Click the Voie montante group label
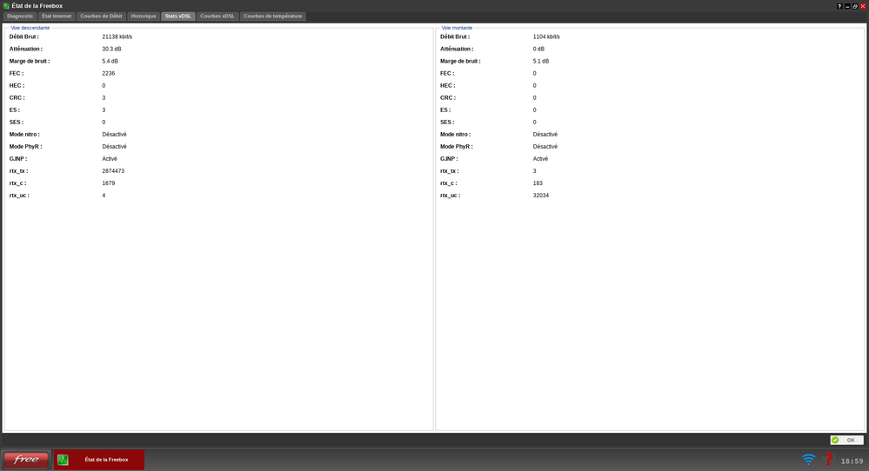Screen dimensions: 869x471 point(458,28)
